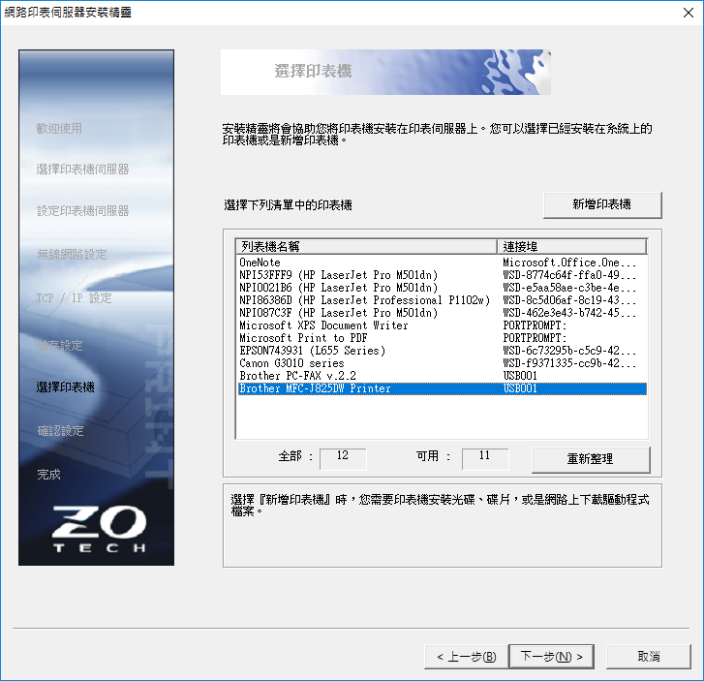Select Canon G3010 series printer
704x681 pixels.
pyautogui.click(x=443, y=363)
